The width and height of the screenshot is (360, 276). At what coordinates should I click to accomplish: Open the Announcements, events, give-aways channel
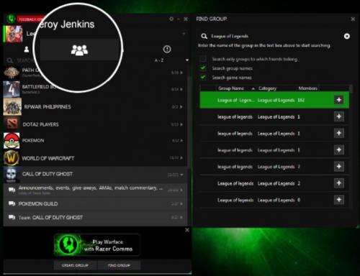pyautogui.click(x=95, y=190)
